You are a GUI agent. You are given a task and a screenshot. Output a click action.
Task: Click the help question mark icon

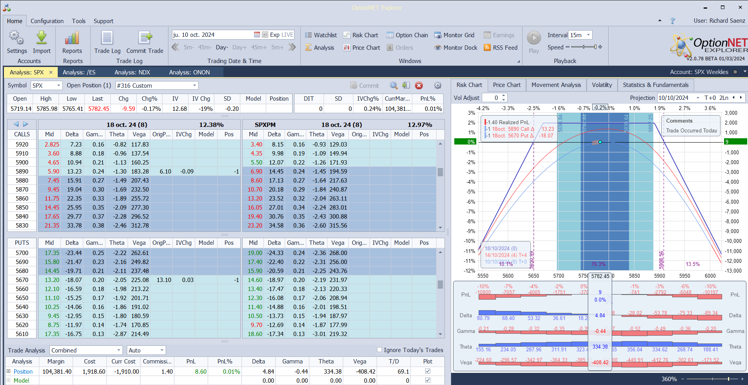click(x=673, y=21)
